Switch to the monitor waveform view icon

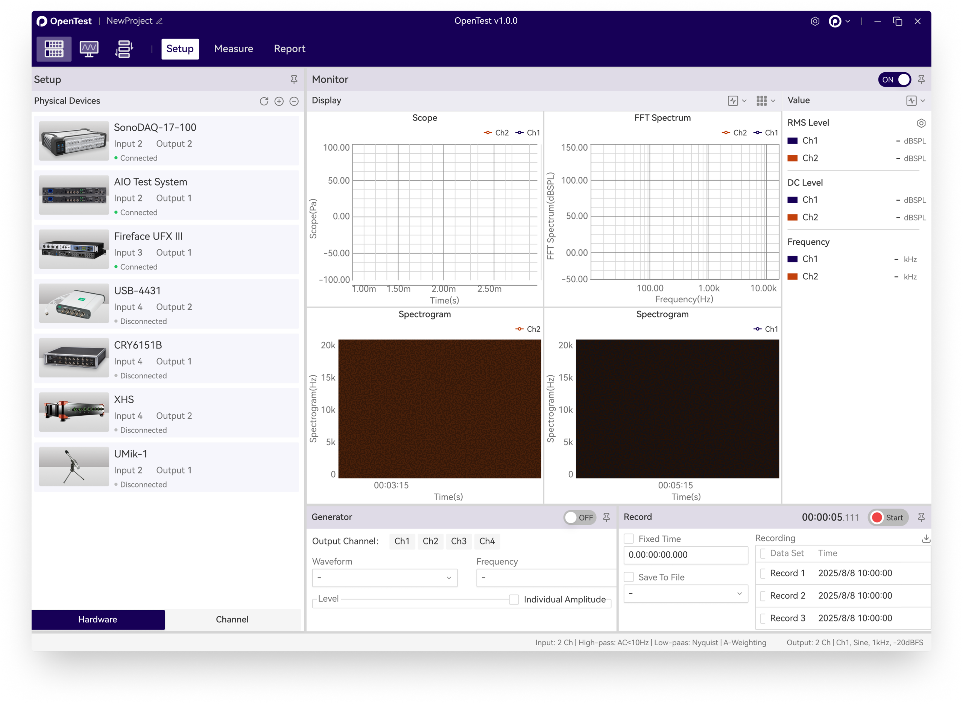(x=88, y=49)
